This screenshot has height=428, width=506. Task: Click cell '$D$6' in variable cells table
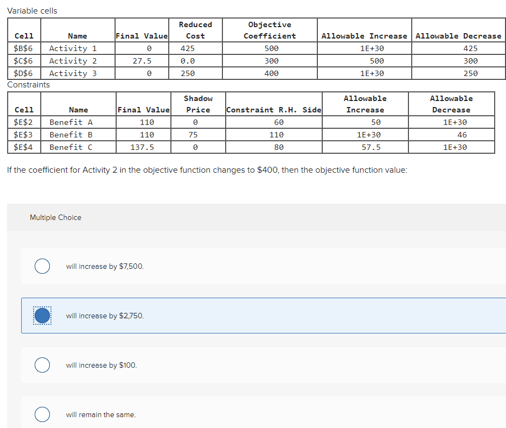(23, 73)
